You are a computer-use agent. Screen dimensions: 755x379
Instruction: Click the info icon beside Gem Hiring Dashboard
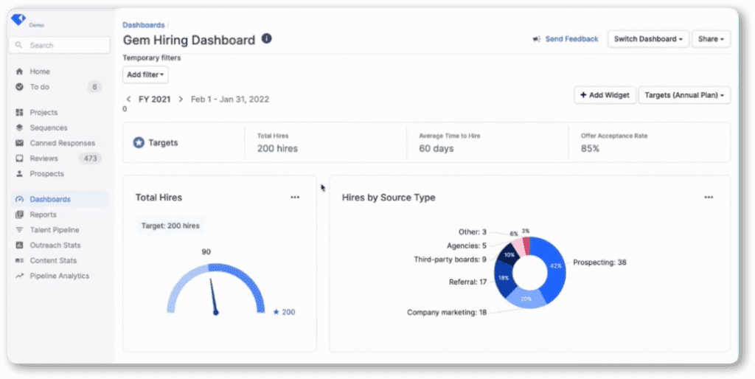(266, 39)
